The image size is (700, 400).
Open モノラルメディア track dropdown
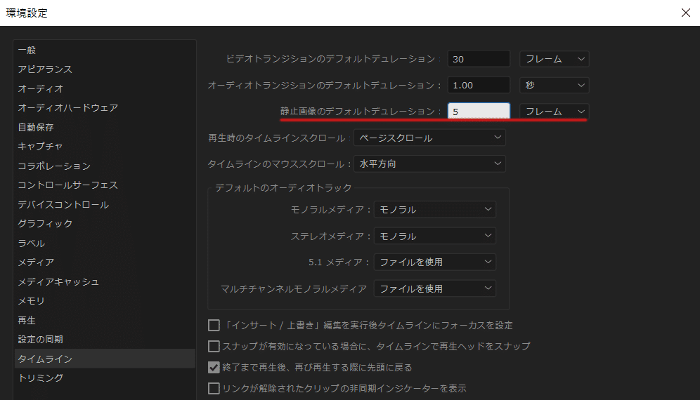(435, 210)
